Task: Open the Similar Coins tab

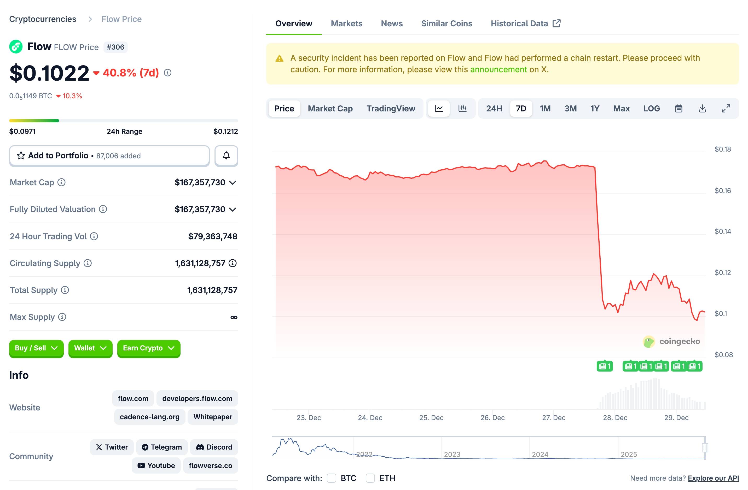Action: coord(447,23)
